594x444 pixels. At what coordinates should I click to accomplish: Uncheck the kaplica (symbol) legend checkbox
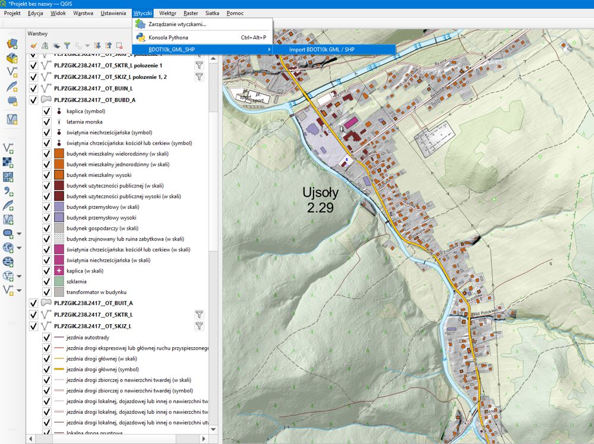click(x=46, y=111)
